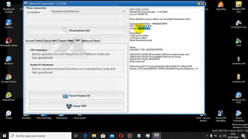This screenshot has height=139, width=248.
Task: Open Microsoft Store from the taskbar
Action: click(103, 136)
